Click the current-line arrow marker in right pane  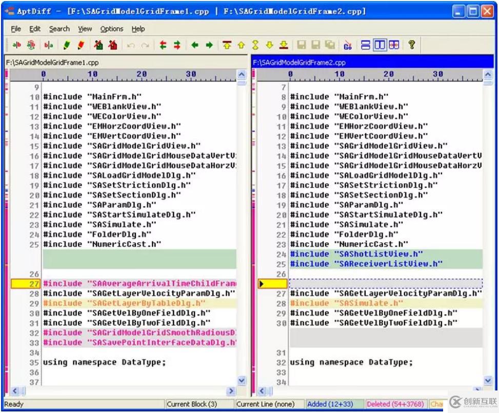coord(262,283)
